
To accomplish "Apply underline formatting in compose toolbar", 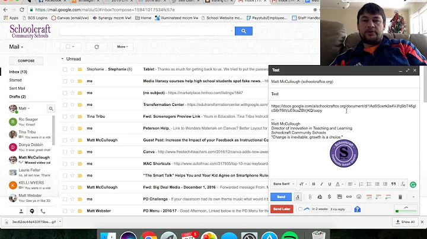I will 330,184.
